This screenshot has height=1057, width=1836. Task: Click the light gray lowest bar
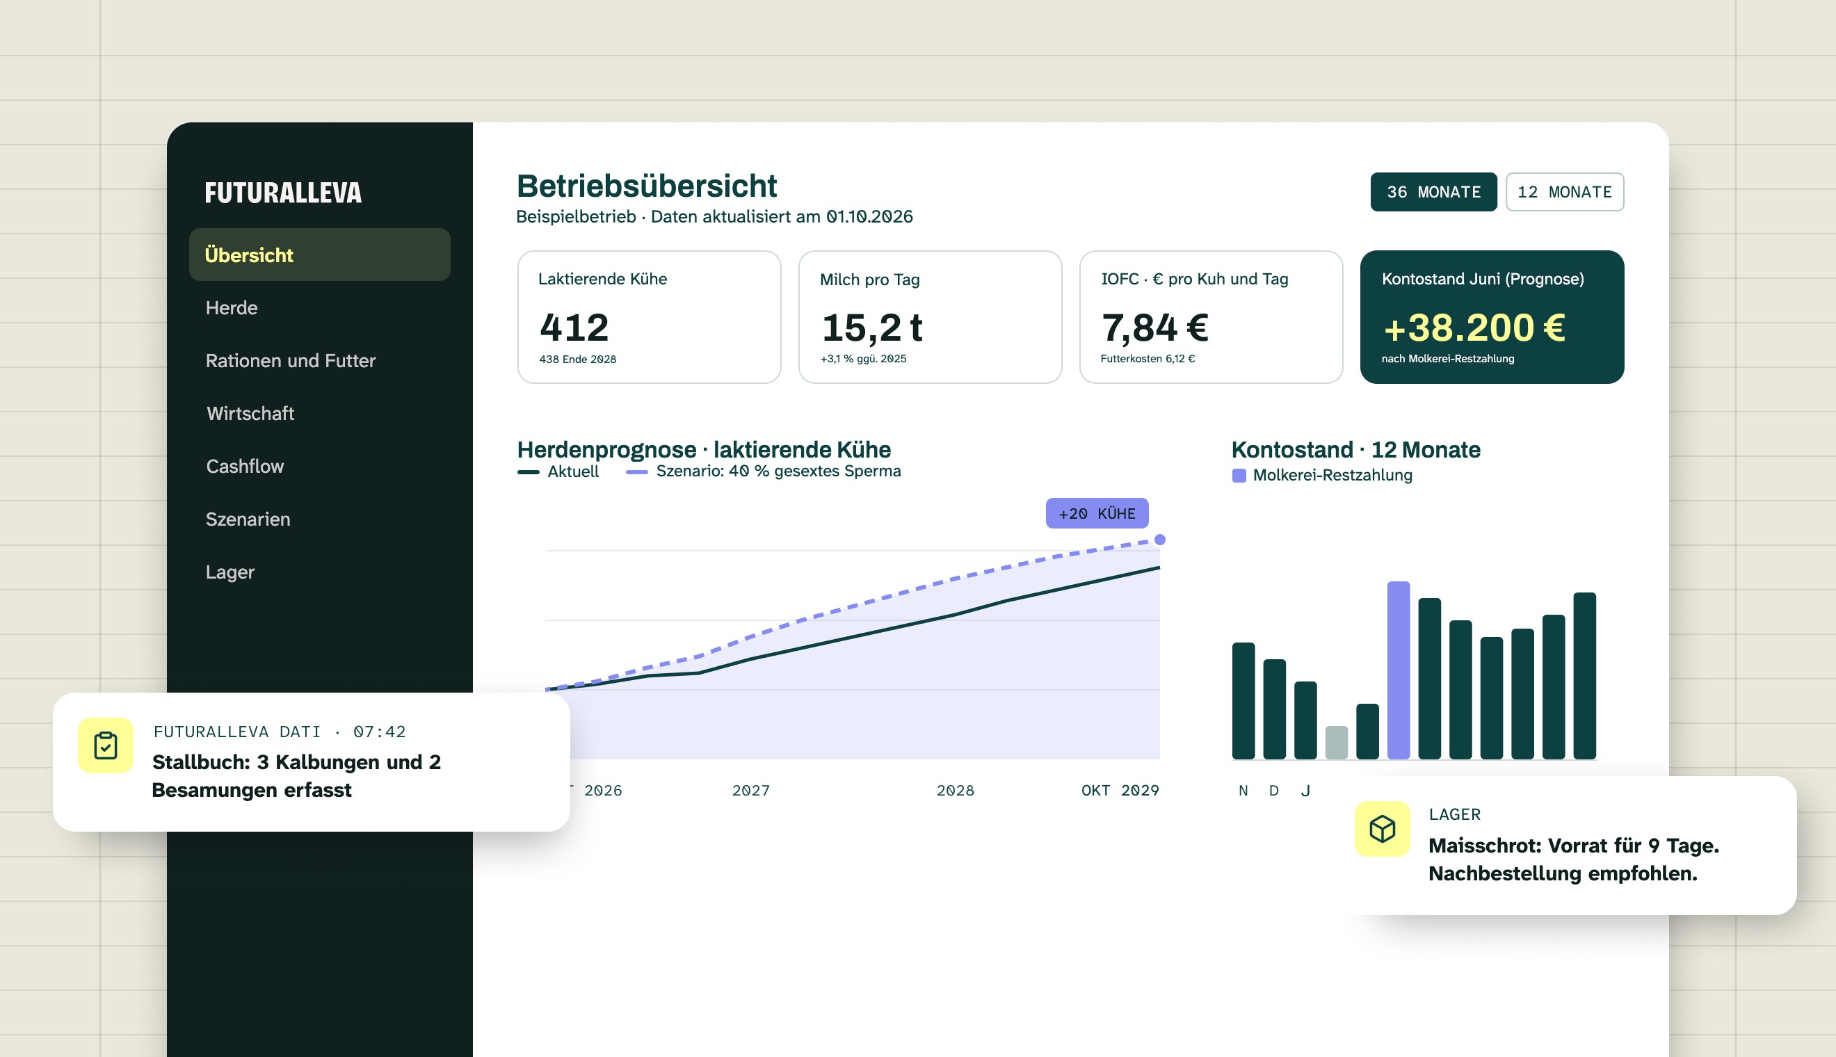pyautogui.click(x=1337, y=743)
